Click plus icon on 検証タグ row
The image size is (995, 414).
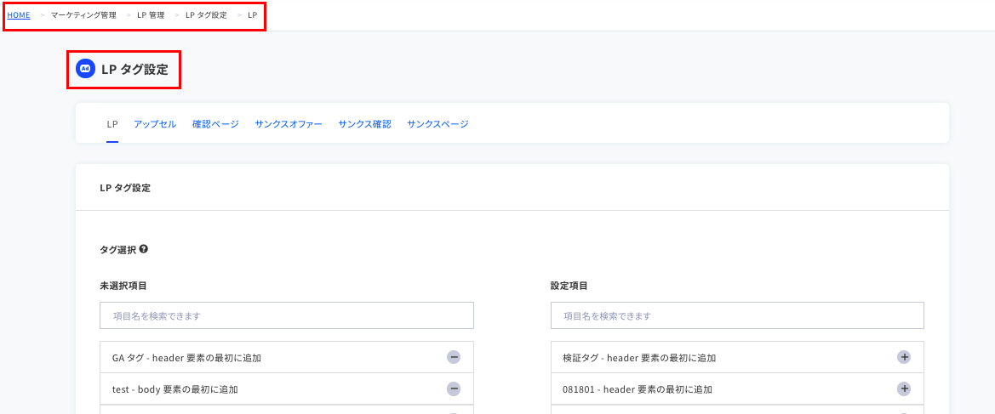pos(904,358)
